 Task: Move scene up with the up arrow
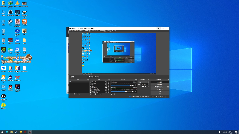(x=77, y=94)
